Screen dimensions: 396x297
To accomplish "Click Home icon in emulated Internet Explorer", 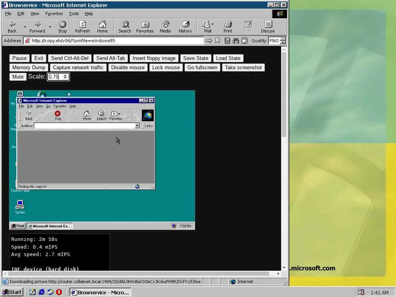I will tap(87, 115).
